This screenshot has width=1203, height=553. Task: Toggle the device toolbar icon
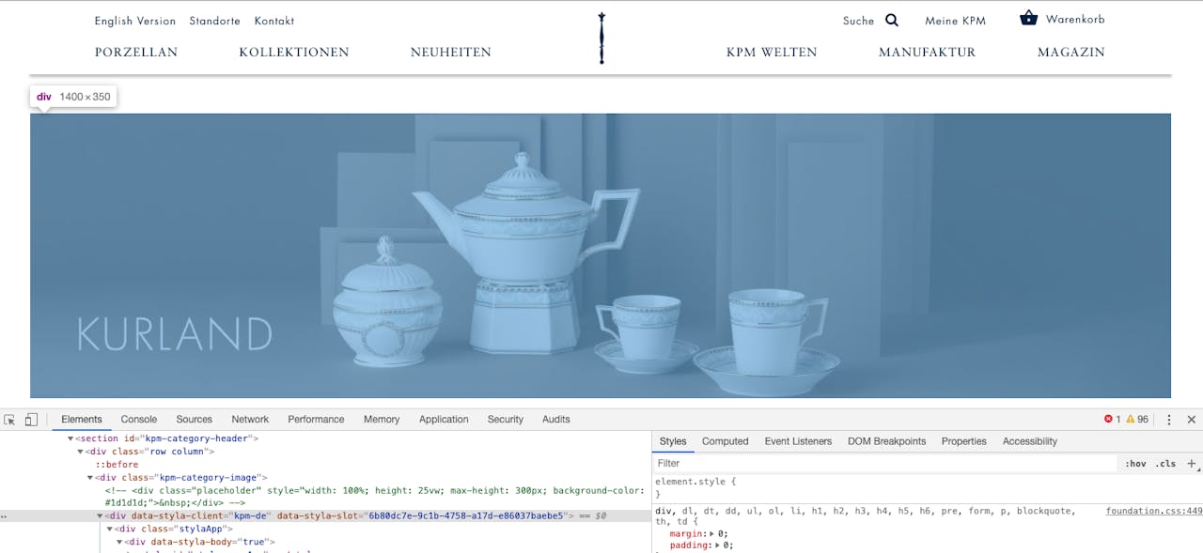[x=31, y=420]
